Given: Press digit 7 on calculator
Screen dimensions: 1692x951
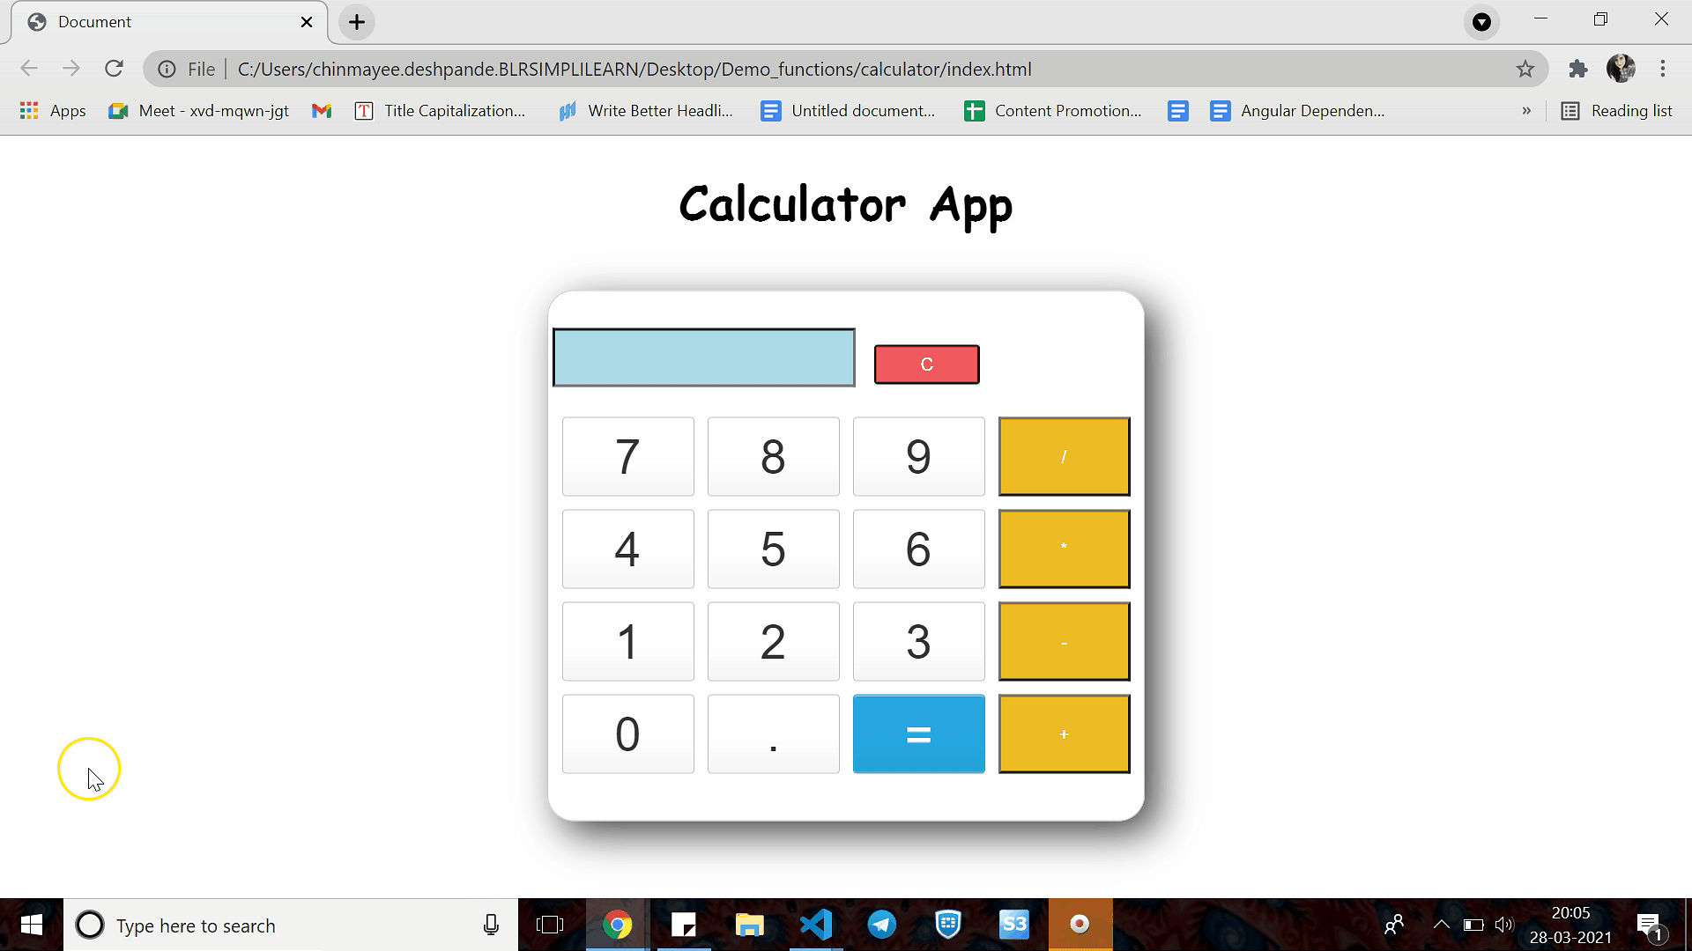Looking at the screenshot, I should click(627, 455).
